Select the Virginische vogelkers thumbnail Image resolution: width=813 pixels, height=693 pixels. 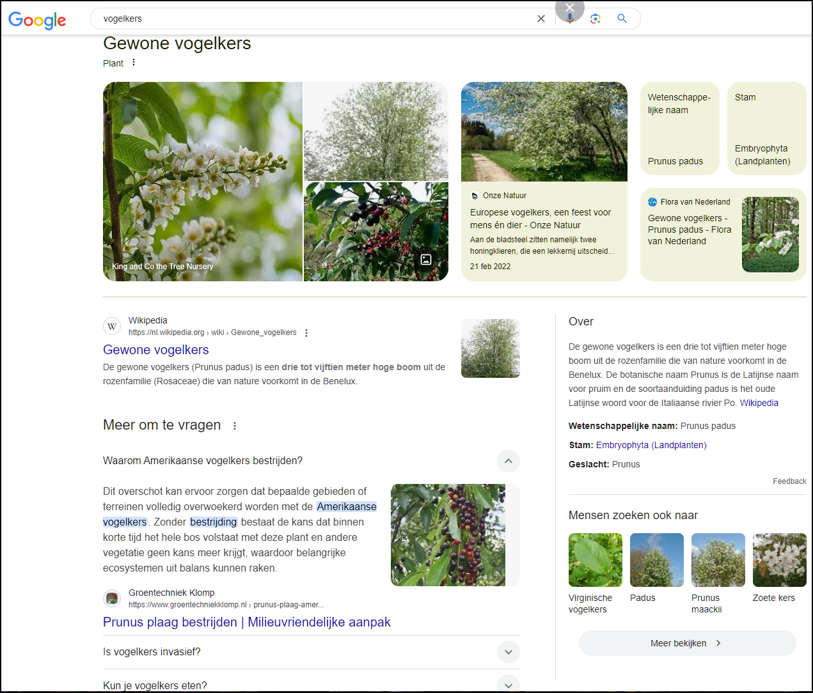(x=595, y=560)
